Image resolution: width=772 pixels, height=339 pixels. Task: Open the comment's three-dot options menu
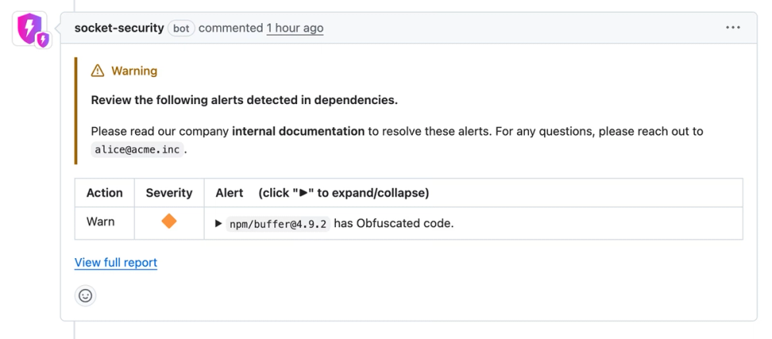[733, 28]
